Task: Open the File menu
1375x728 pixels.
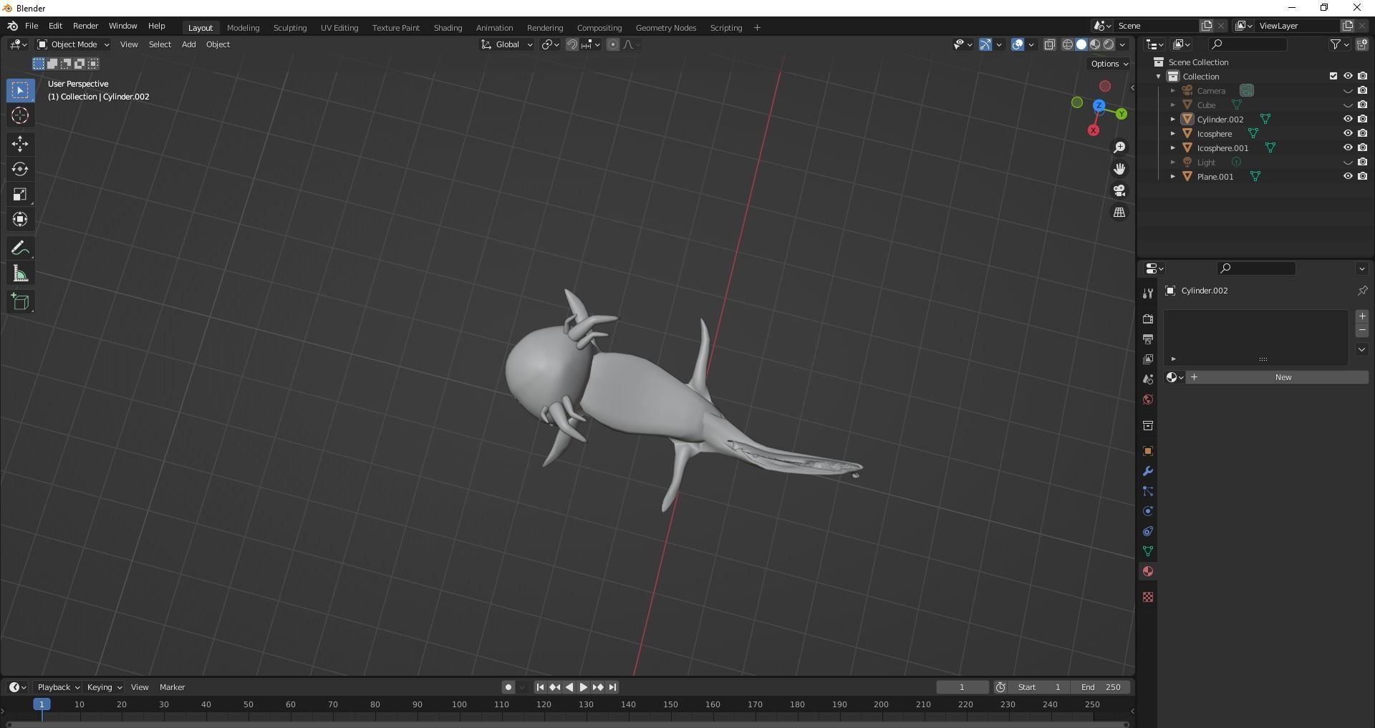Action: [32, 26]
